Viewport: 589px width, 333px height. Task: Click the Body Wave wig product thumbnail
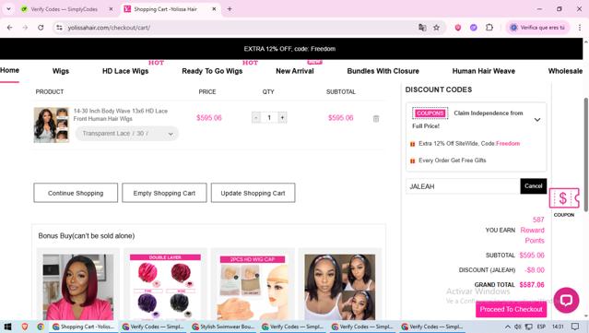point(52,125)
